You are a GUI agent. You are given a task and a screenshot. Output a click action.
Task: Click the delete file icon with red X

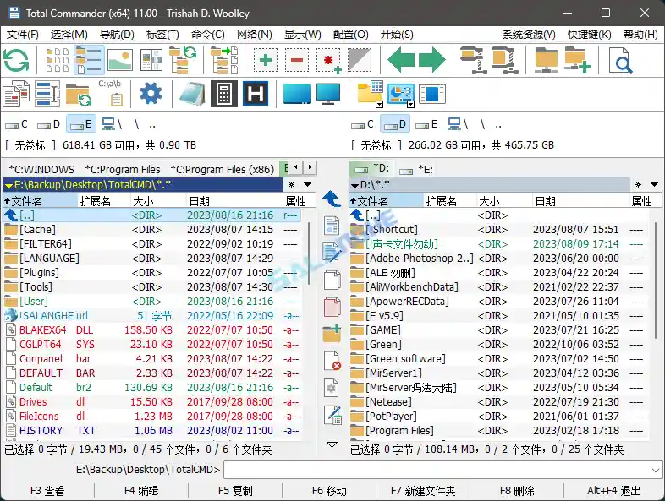(332, 361)
